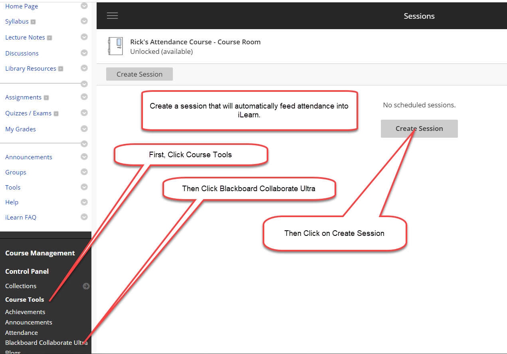The image size is (507, 354).
Task: Open the iLearn FAQ options chevron
Action: point(84,217)
